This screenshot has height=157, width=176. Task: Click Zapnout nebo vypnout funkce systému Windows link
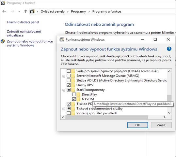coord(30,43)
